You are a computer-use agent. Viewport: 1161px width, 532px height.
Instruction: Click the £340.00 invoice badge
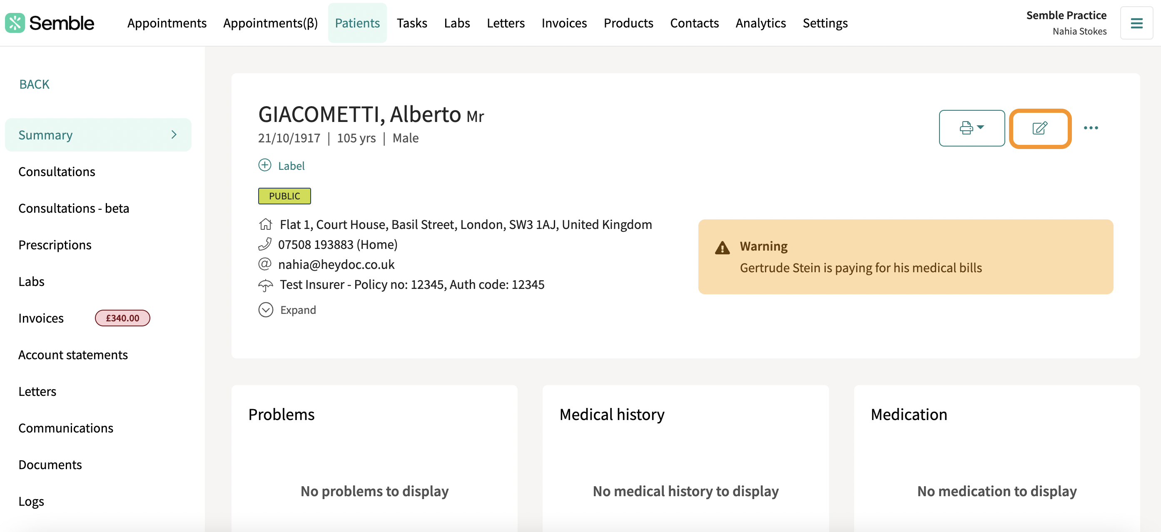122,318
